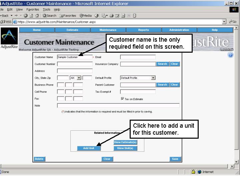Click the bottom center Clear button

[x=107, y=159]
